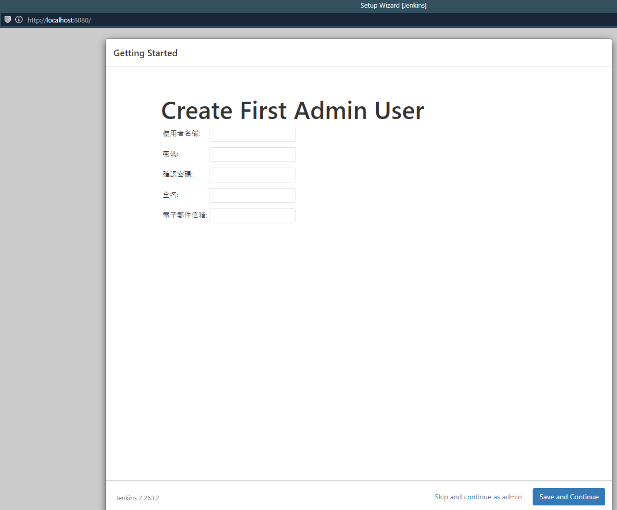The image size is (617, 510).
Task: Click the shield tracking protection icon
Action: [8, 20]
